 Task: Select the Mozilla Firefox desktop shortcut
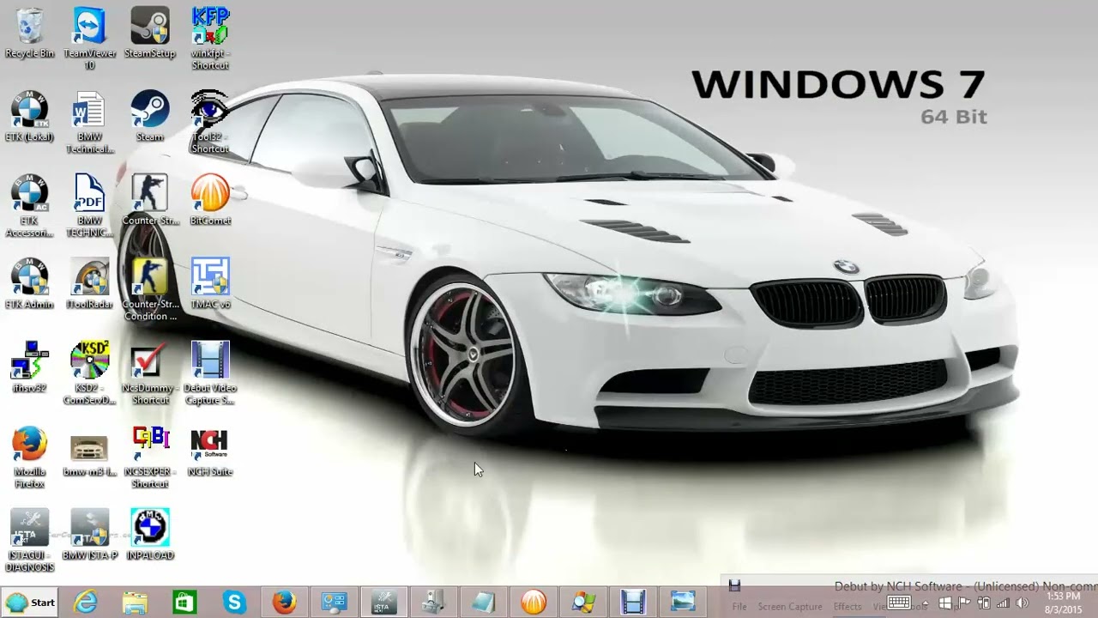(x=29, y=457)
